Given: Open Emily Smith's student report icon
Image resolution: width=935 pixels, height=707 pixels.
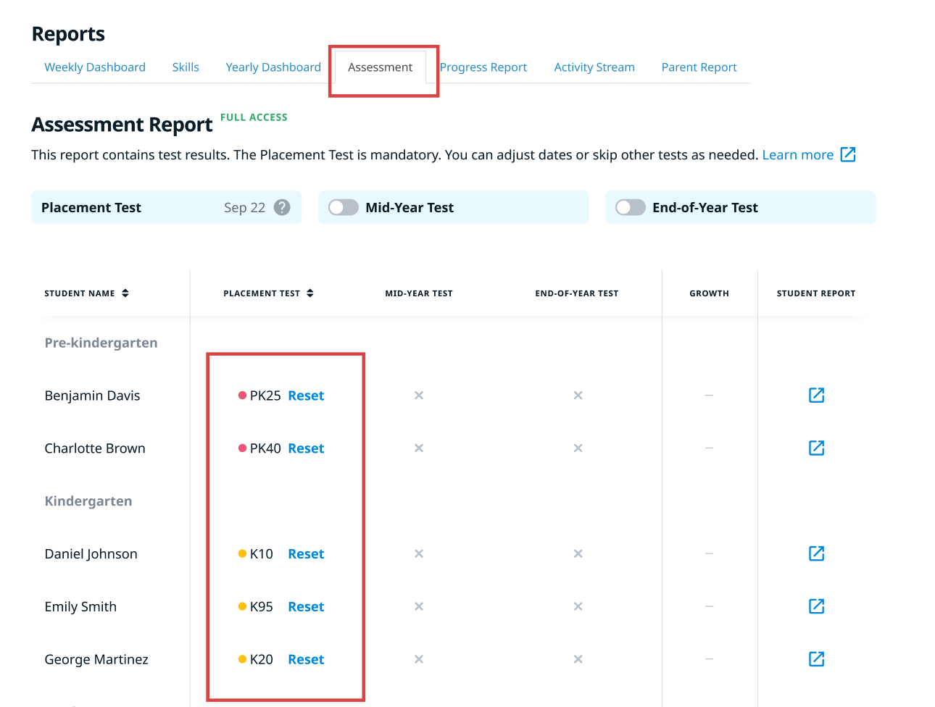Looking at the screenshot, I should (x=816, y=607).
